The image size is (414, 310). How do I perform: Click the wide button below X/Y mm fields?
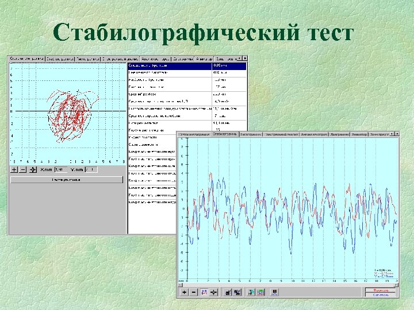click(x=67, y=180)
